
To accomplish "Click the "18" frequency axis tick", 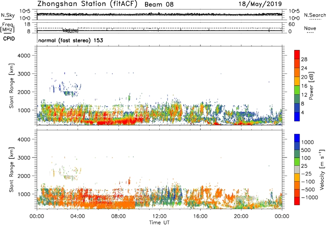I will point(27,24).
